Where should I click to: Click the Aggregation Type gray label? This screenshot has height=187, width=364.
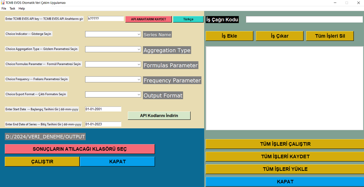pos(167,50)
